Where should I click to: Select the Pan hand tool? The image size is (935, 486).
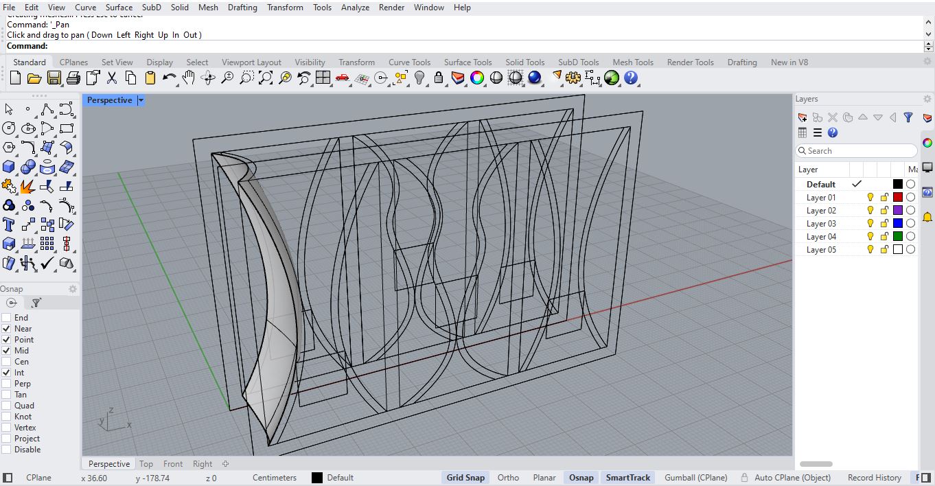189,78
